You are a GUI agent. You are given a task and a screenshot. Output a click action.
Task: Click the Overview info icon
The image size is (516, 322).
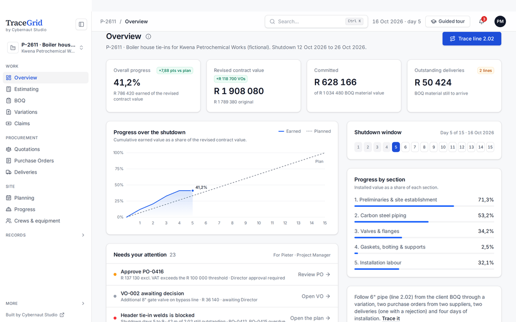149,36
